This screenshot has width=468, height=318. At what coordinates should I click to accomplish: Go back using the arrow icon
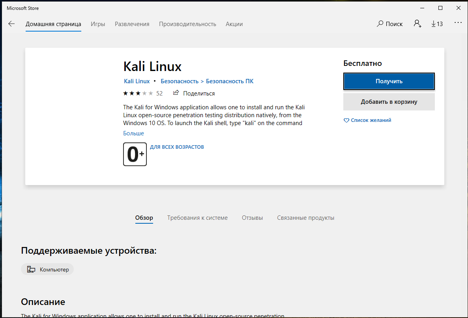pos(11,24)
